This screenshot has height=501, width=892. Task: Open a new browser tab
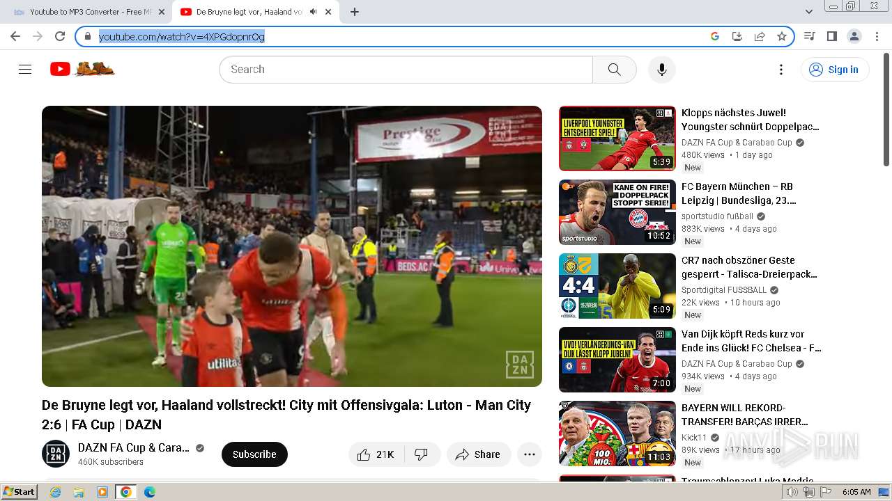pos(355,12)
